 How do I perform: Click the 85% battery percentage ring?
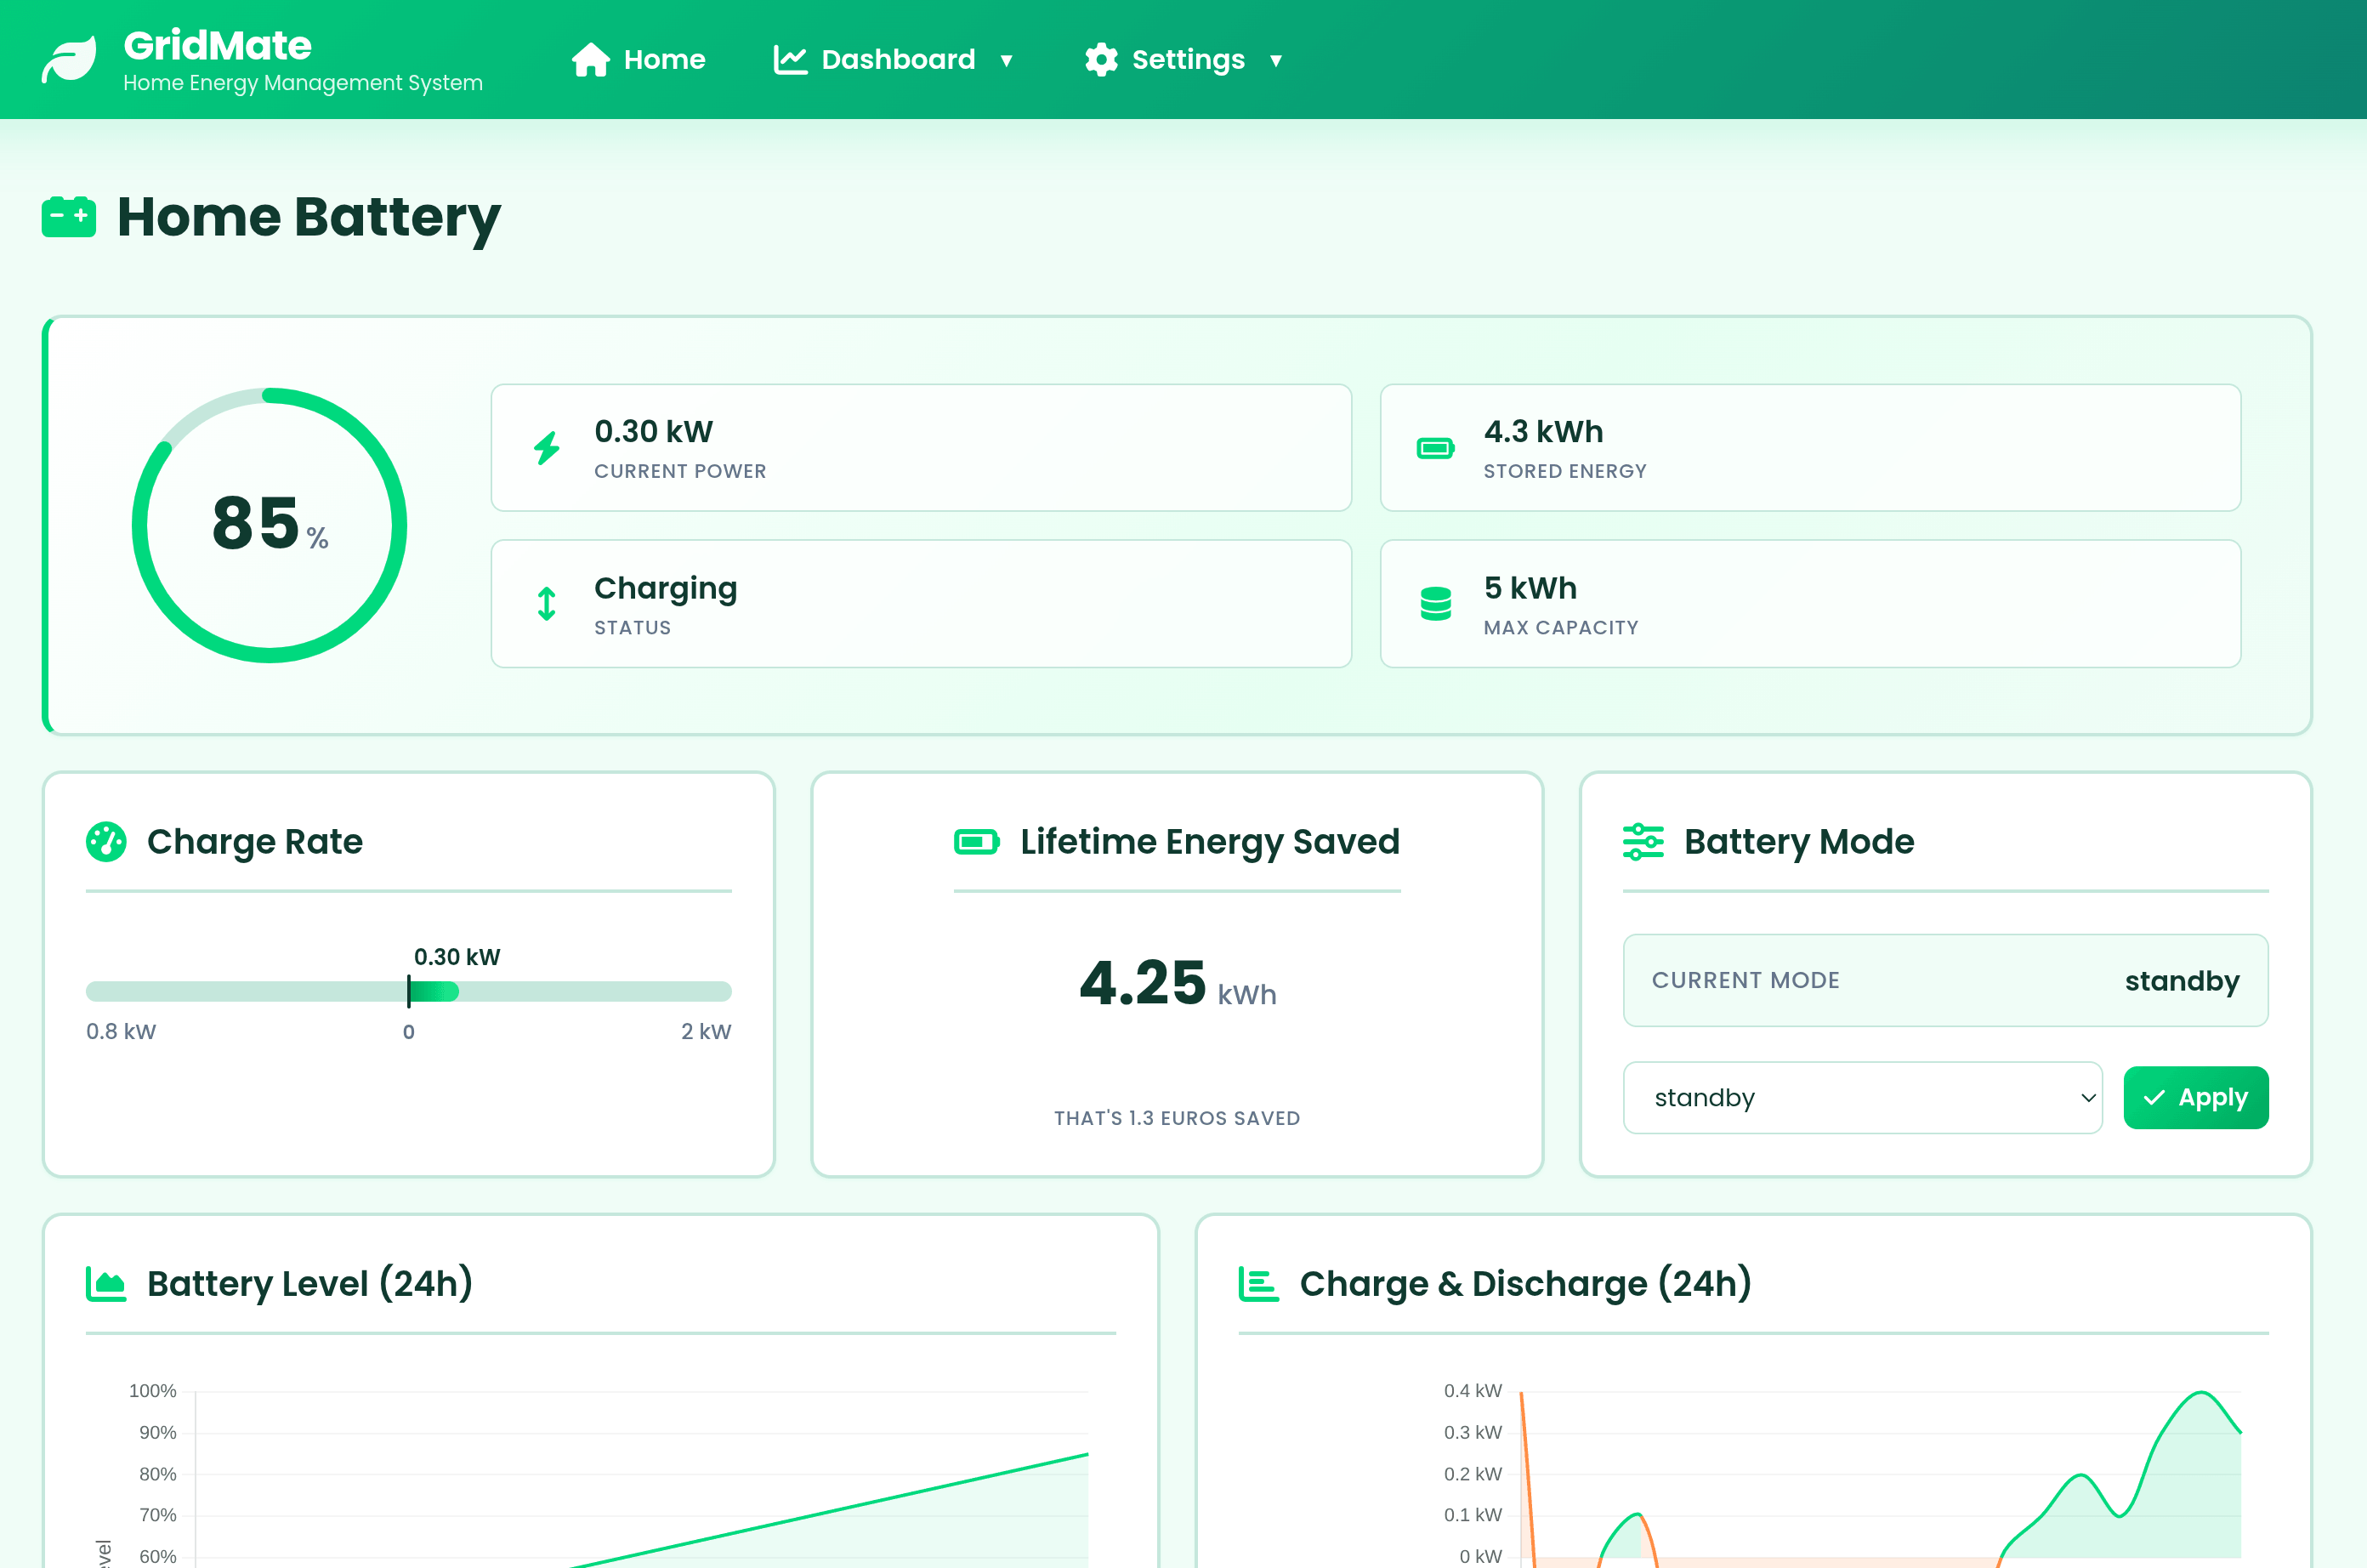[268, 524]
